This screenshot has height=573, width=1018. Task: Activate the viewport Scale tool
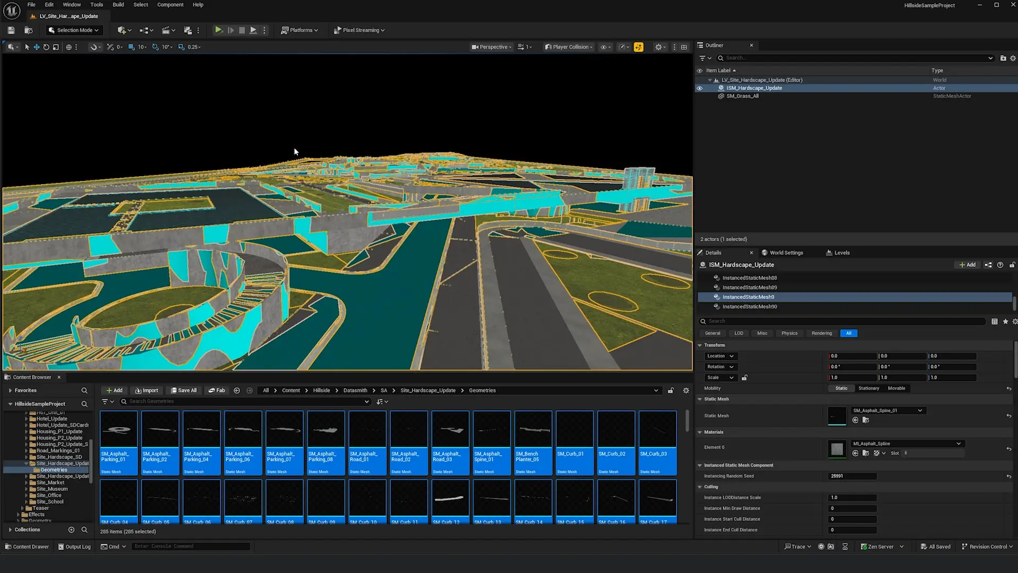56,47
